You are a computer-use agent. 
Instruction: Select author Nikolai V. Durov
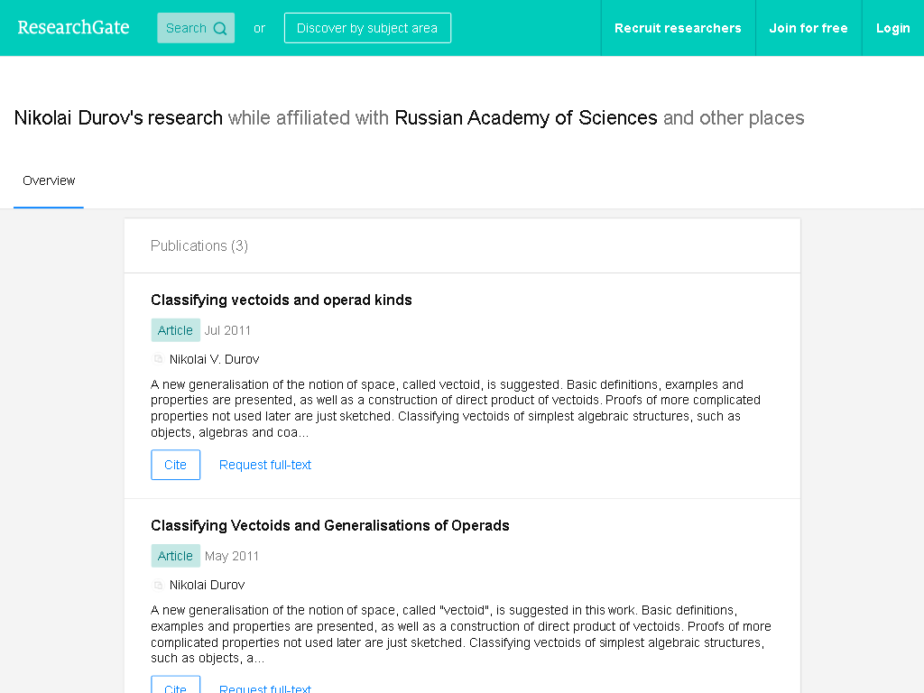[x=214, y=359]
